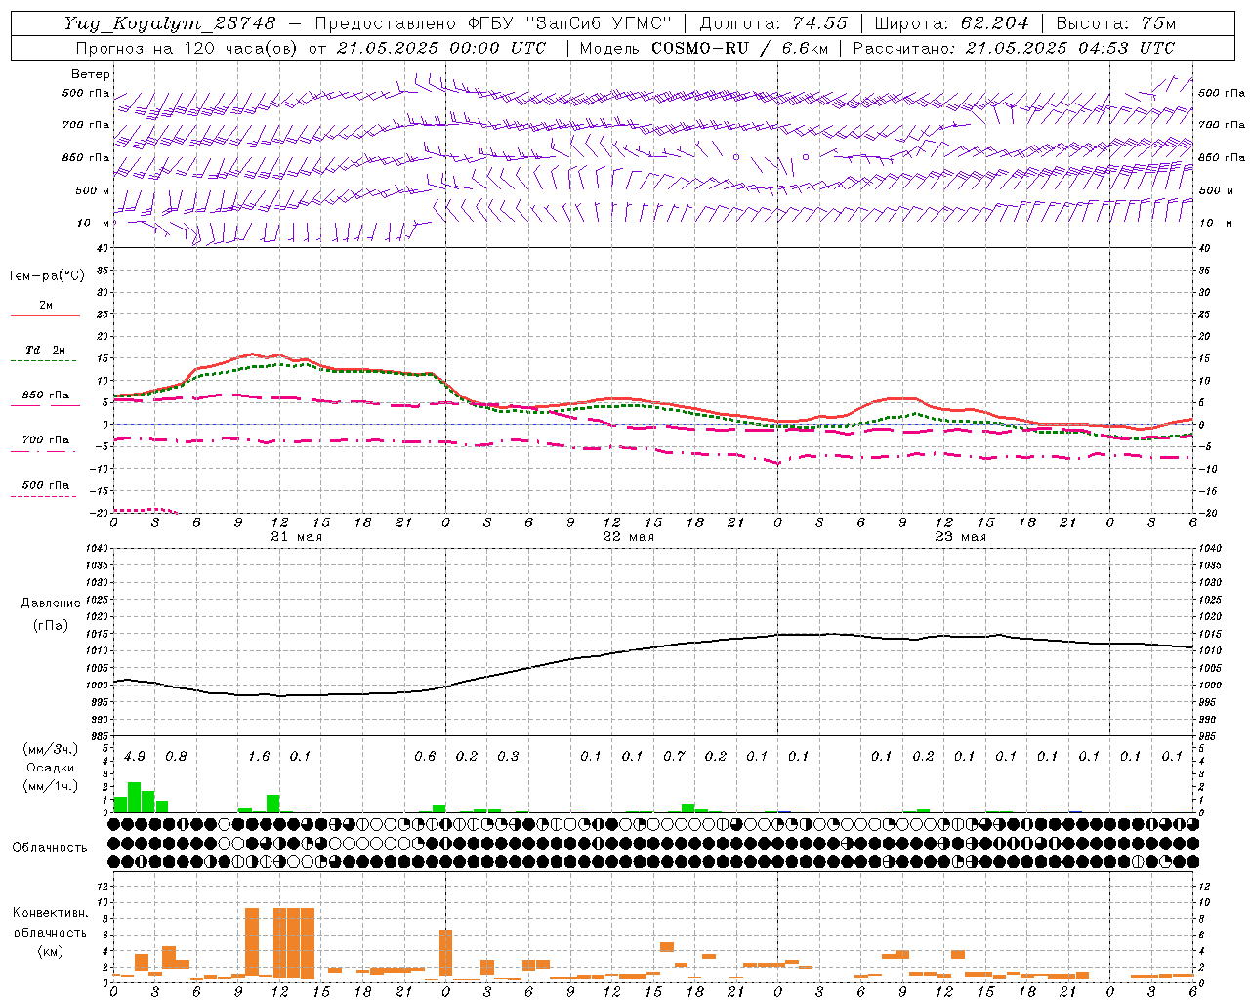The width and height of the screenshot is (1250, 1000).
Task: Click the 4.9 three-hour precipitation value
Action: coord(135,757)
